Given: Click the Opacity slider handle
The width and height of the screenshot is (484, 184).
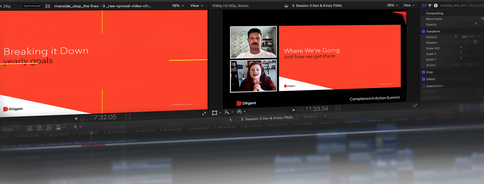Looking at the screenshot, I should pyautogui.click(x=476, y=24).
